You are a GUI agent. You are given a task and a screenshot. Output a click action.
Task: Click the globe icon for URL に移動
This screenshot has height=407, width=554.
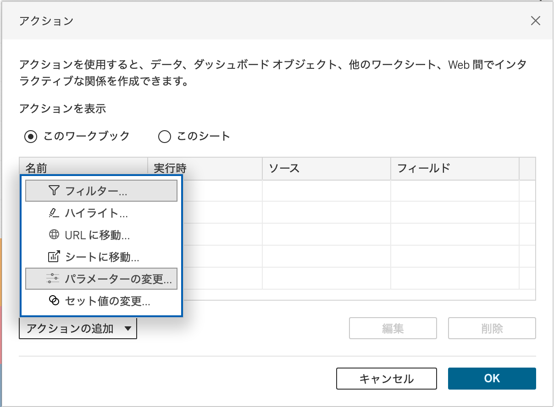click(54, 235)
